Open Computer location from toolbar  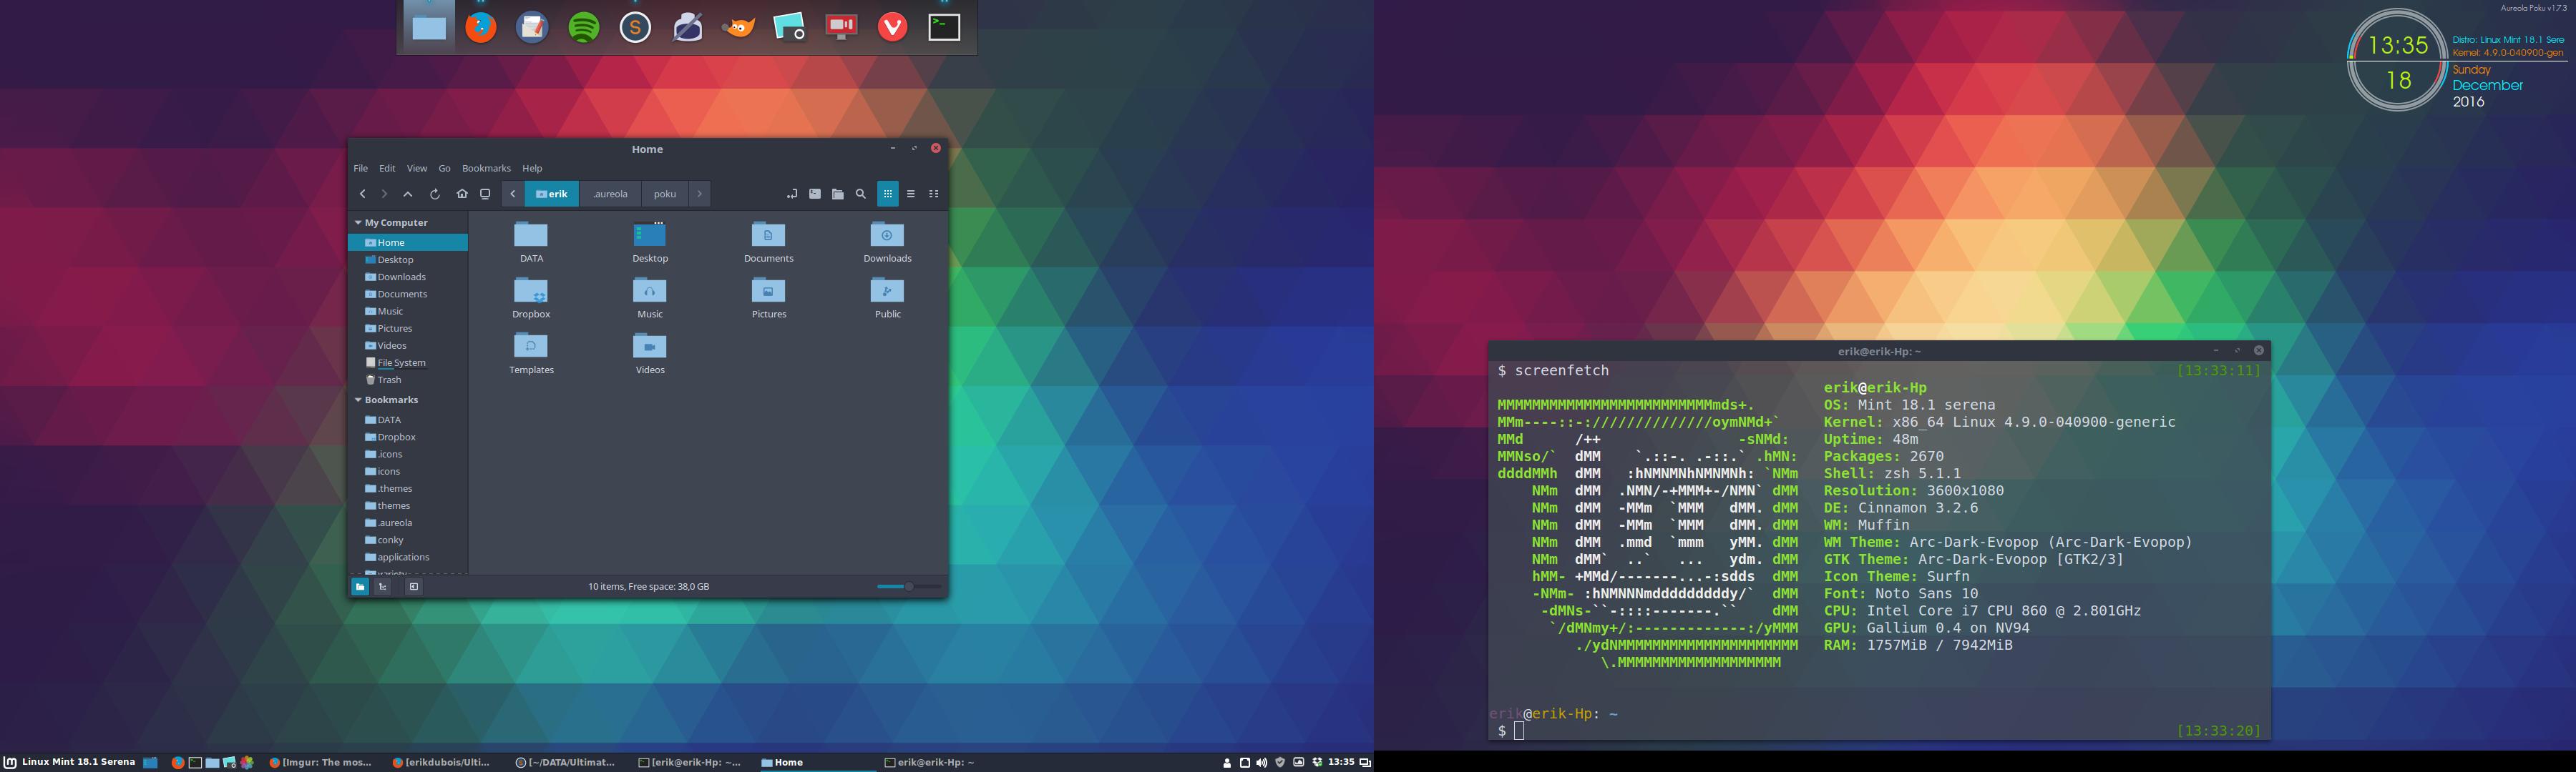tap(485, 194)
